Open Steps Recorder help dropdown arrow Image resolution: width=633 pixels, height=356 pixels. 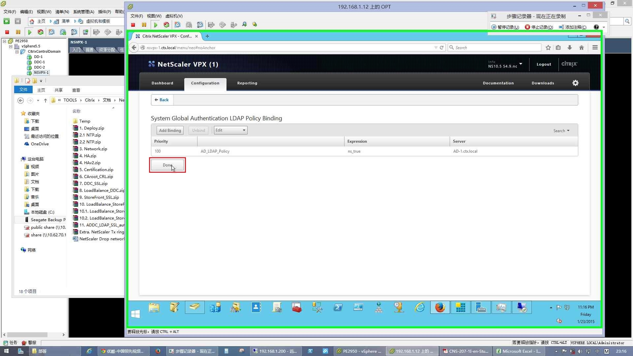tap(604, 27)
